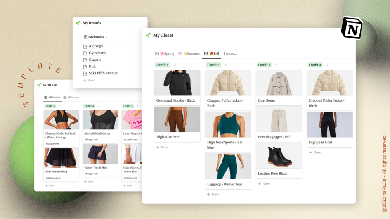390x219 pixels.
Task: Open the Gymshark brand page
Action: (97, 53)
